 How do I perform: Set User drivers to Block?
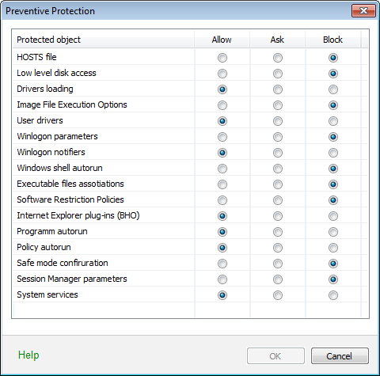click(x=333, y=121)
